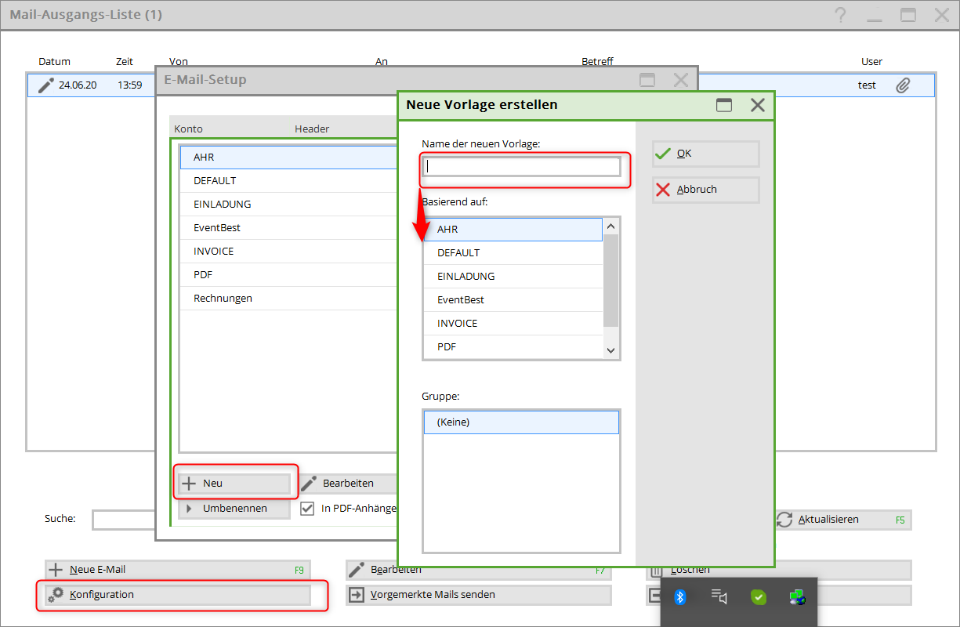Select the mail row dated 24.06.20
Viewport: 960px width, 627px height.
point(481,85)
